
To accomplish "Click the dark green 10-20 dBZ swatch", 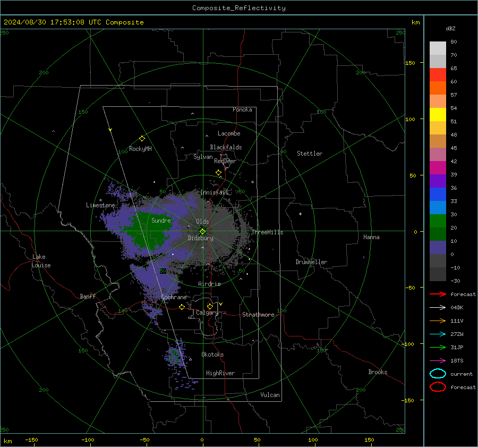I will (x=438, y=234).
